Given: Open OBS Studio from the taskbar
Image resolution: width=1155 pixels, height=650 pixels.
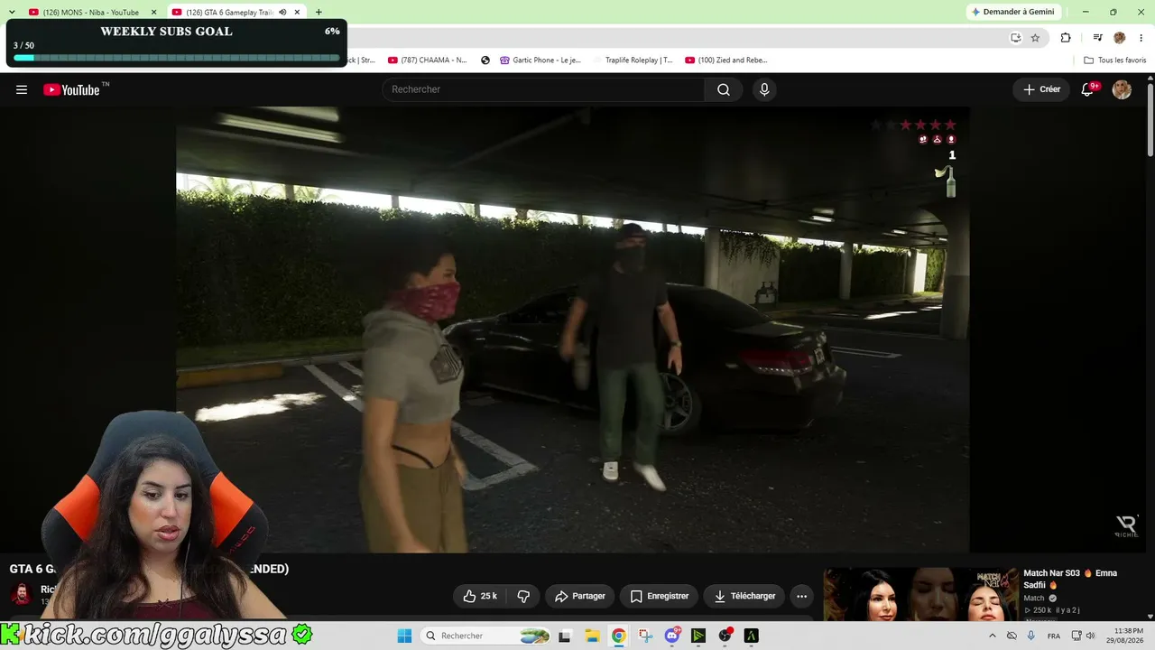Looking at the screenshot, I should click(725, 636).
